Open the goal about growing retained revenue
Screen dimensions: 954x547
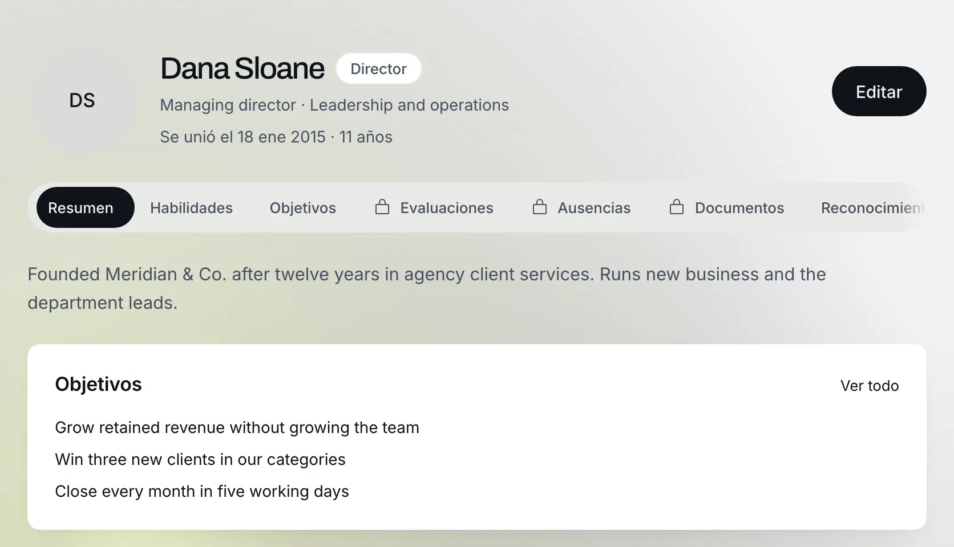tap(237, 427)
